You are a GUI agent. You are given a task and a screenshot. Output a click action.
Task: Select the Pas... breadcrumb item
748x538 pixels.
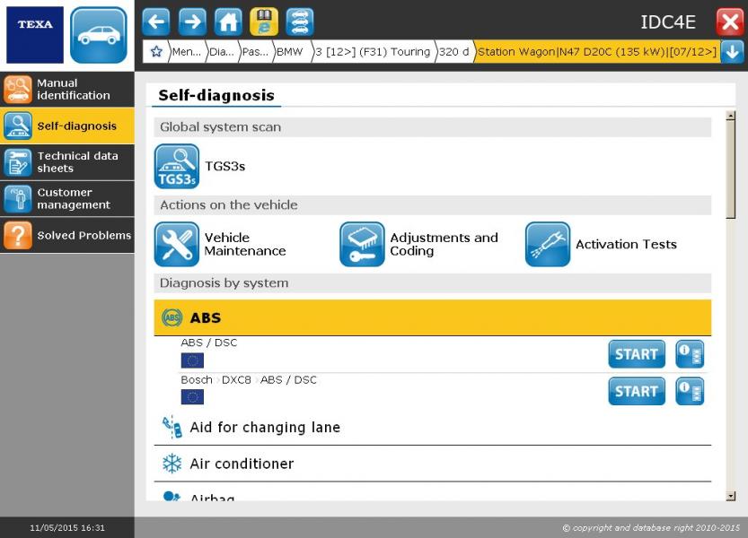(255, 51)
